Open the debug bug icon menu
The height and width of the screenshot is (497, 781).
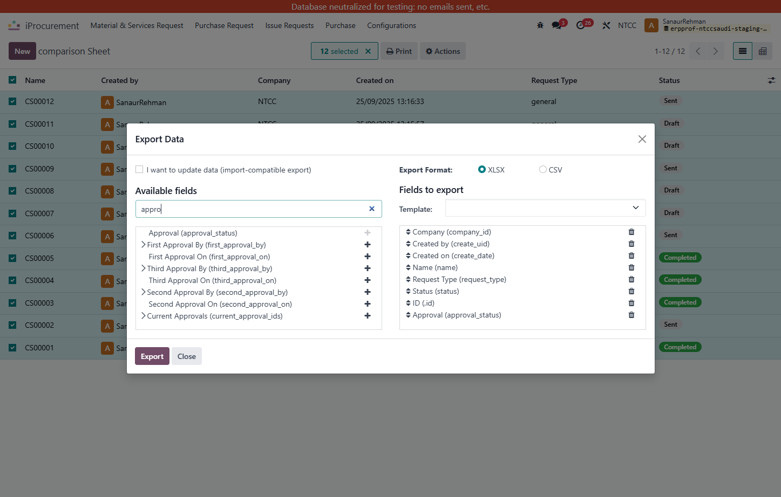coord(540,25)
